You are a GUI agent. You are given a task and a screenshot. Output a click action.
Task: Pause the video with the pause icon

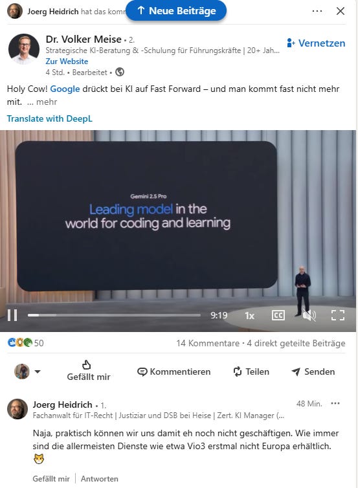(x=12, y=315)
